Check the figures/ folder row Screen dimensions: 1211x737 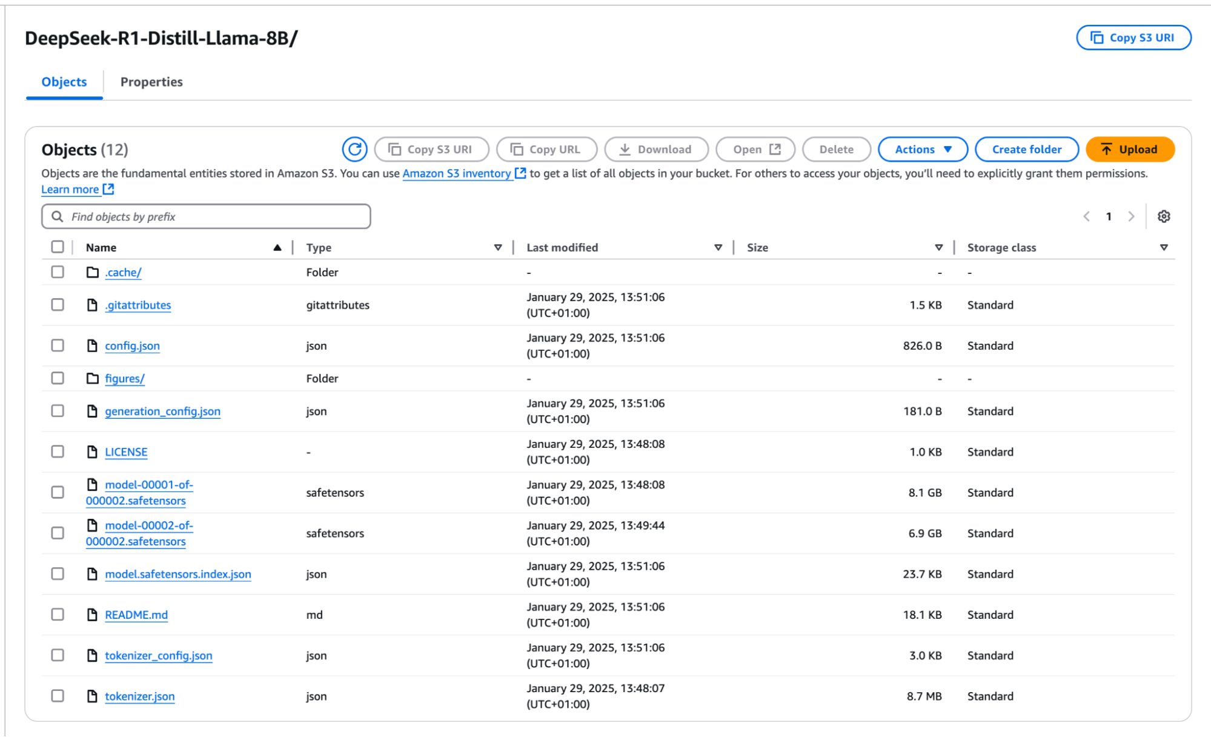[58, 378]
